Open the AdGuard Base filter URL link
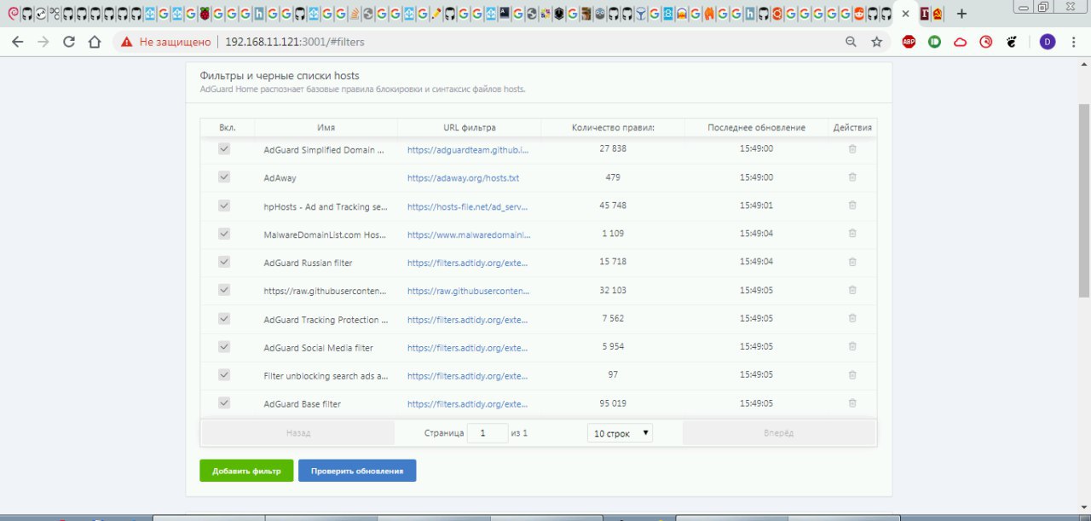Viewport: 1091px width, 521px height. (x=468, y=404)
